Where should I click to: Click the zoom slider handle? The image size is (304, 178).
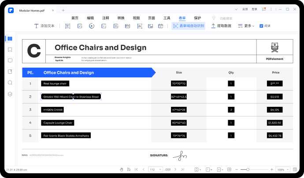click(x=248, y=169)
